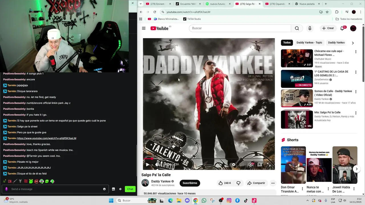Show more filter chips with arrow
This screenshot has width=365, height=205.
click(x=353, y=43)
